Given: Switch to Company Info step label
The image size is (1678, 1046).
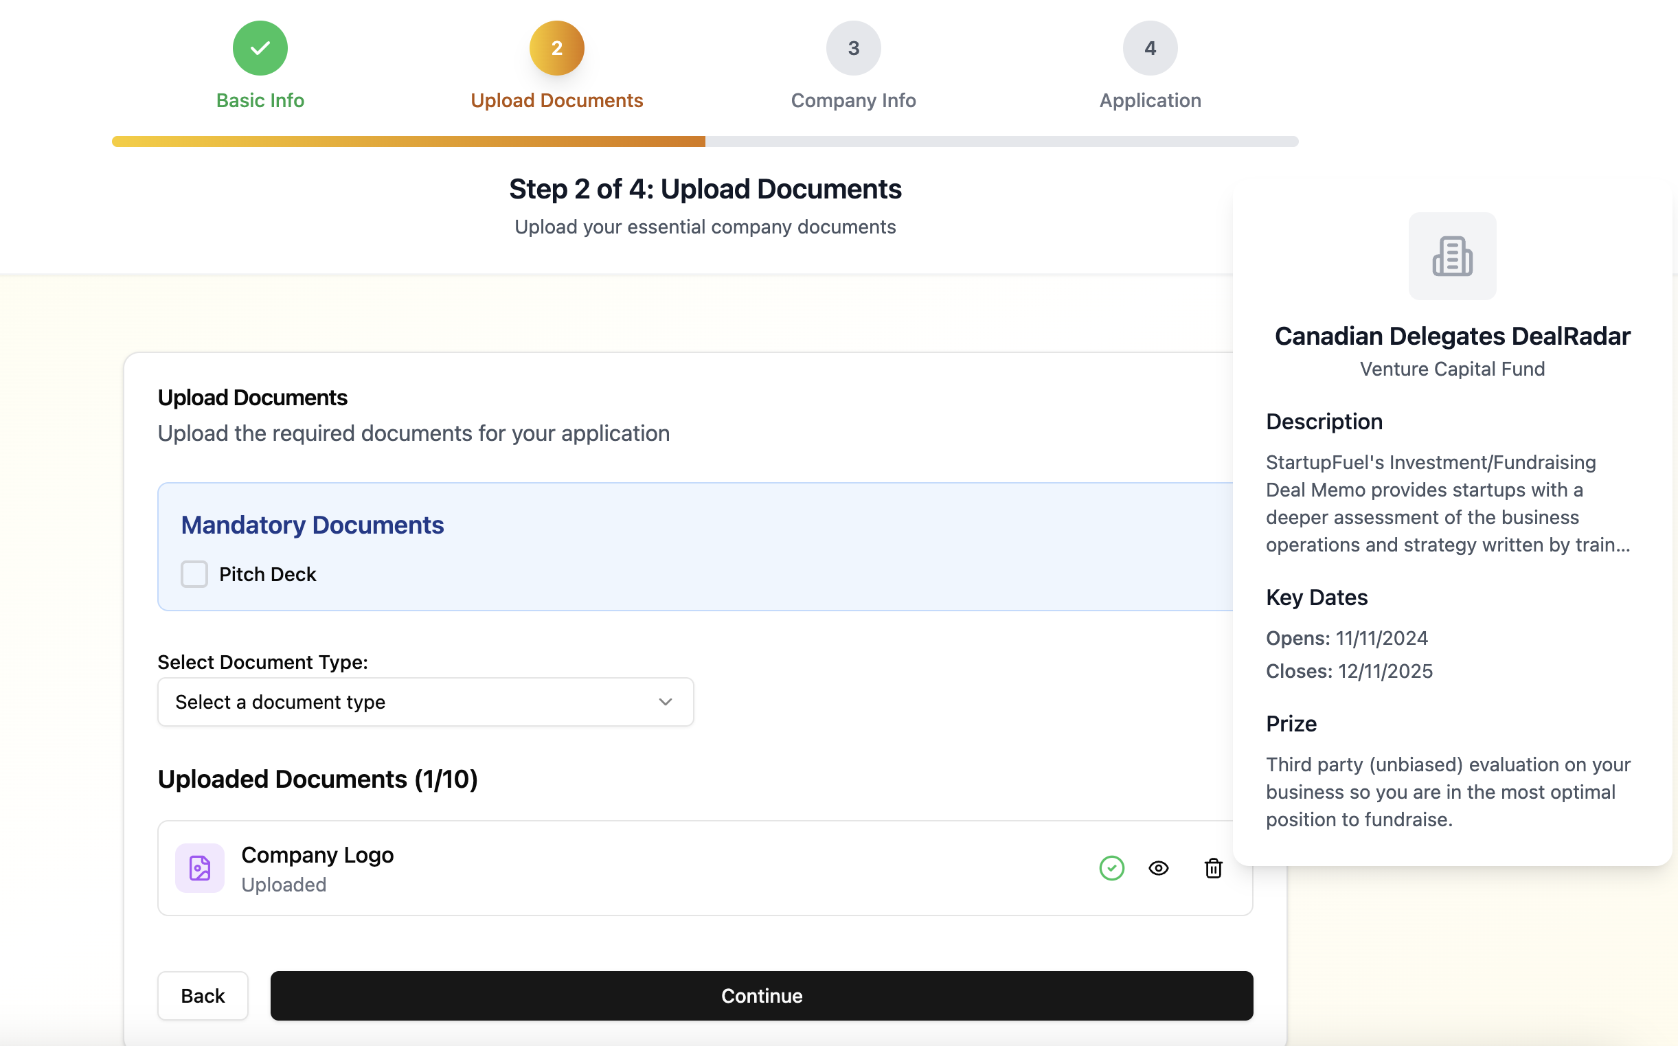Looking at the screenshot, I should [853, 101].
